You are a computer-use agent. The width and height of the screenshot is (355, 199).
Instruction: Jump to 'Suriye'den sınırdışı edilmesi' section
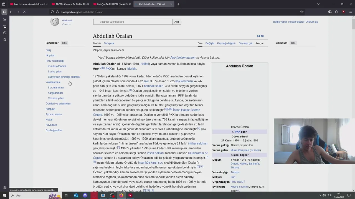point(64,77)
